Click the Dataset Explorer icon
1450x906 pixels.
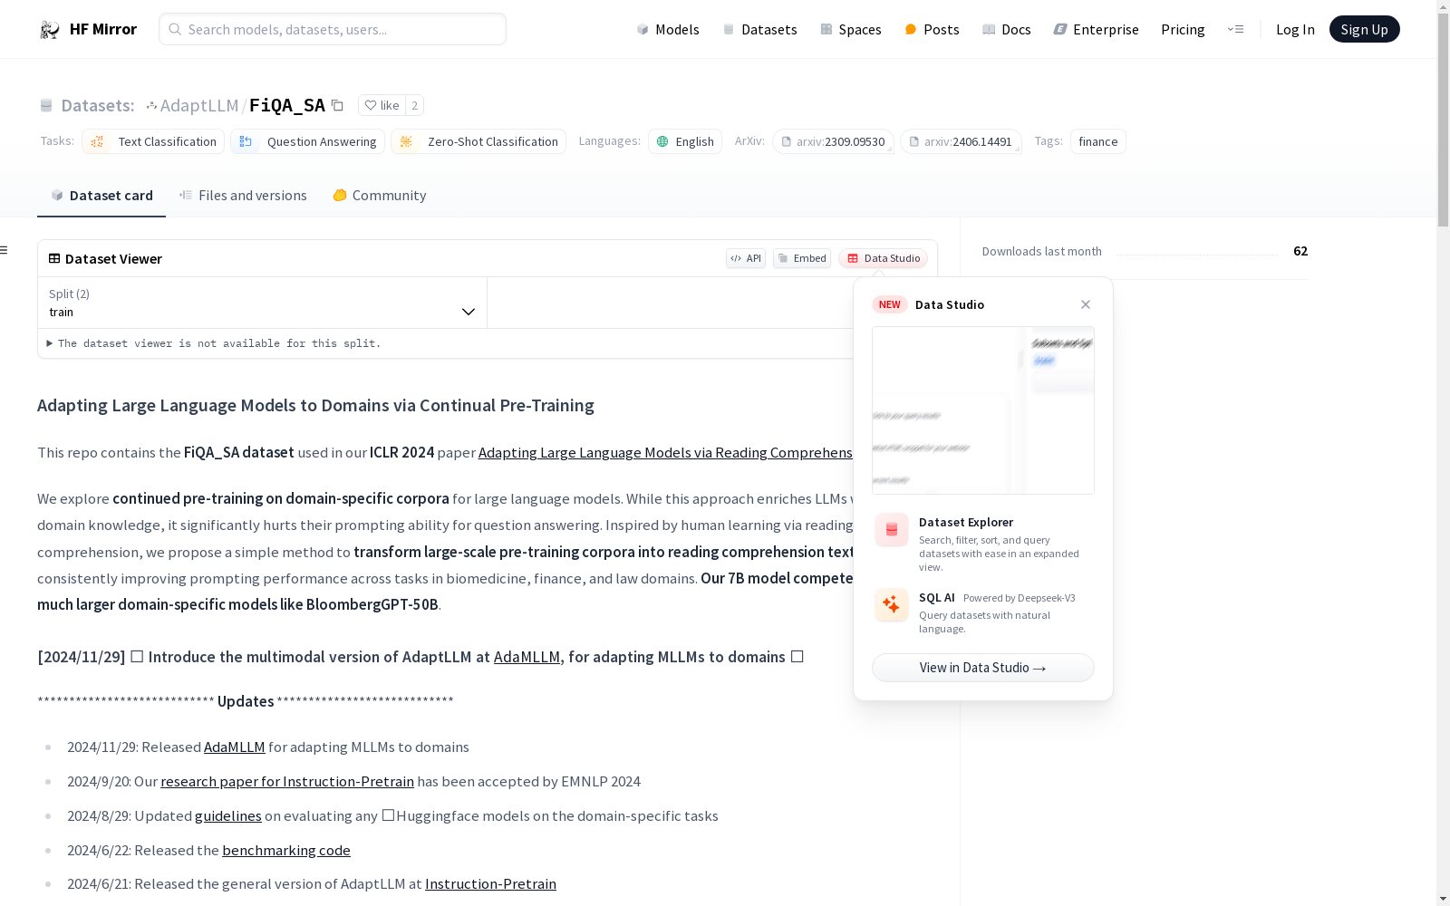(892, 530)
